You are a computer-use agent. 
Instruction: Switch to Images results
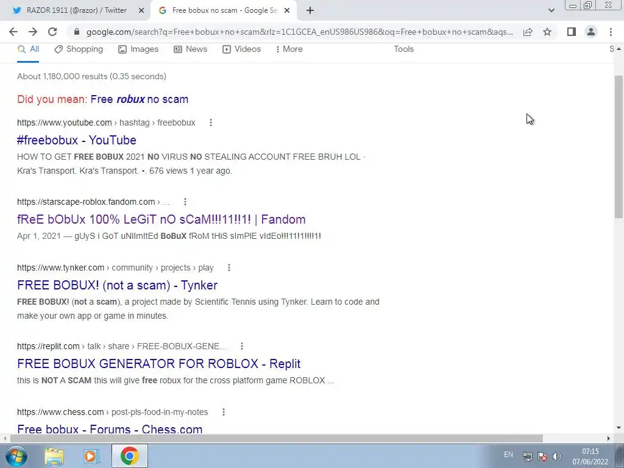point(138,49)
